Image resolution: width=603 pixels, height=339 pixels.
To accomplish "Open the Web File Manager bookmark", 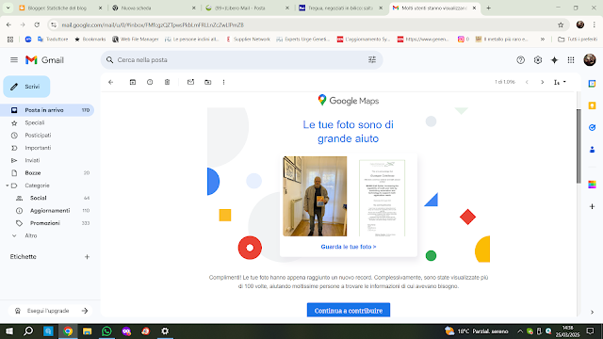I will (x=136, y=40).
